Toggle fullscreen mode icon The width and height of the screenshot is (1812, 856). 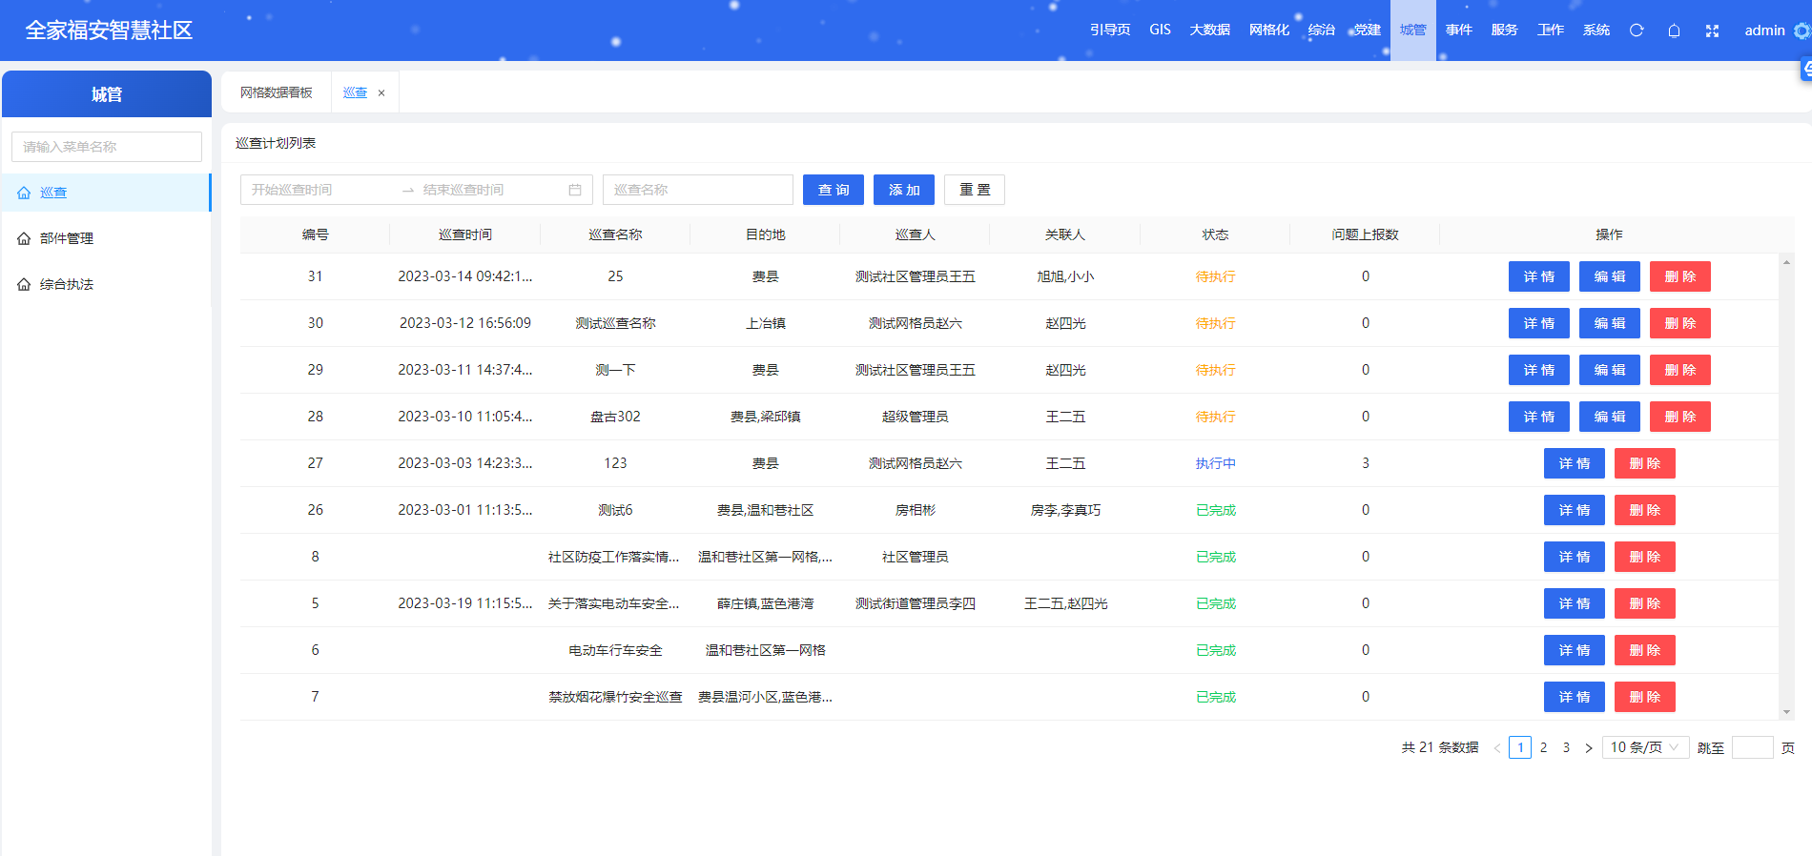pos(1712,31)
